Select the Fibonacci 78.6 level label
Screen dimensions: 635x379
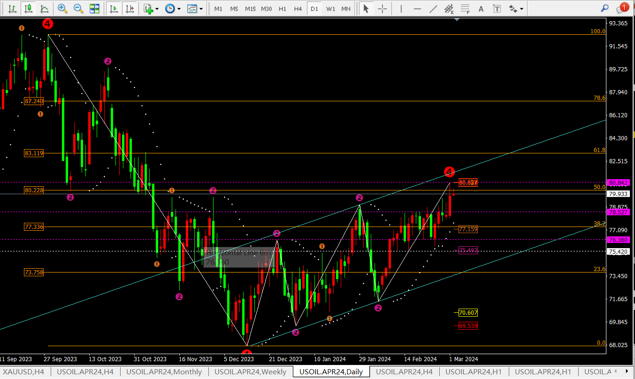click(599, 98)
